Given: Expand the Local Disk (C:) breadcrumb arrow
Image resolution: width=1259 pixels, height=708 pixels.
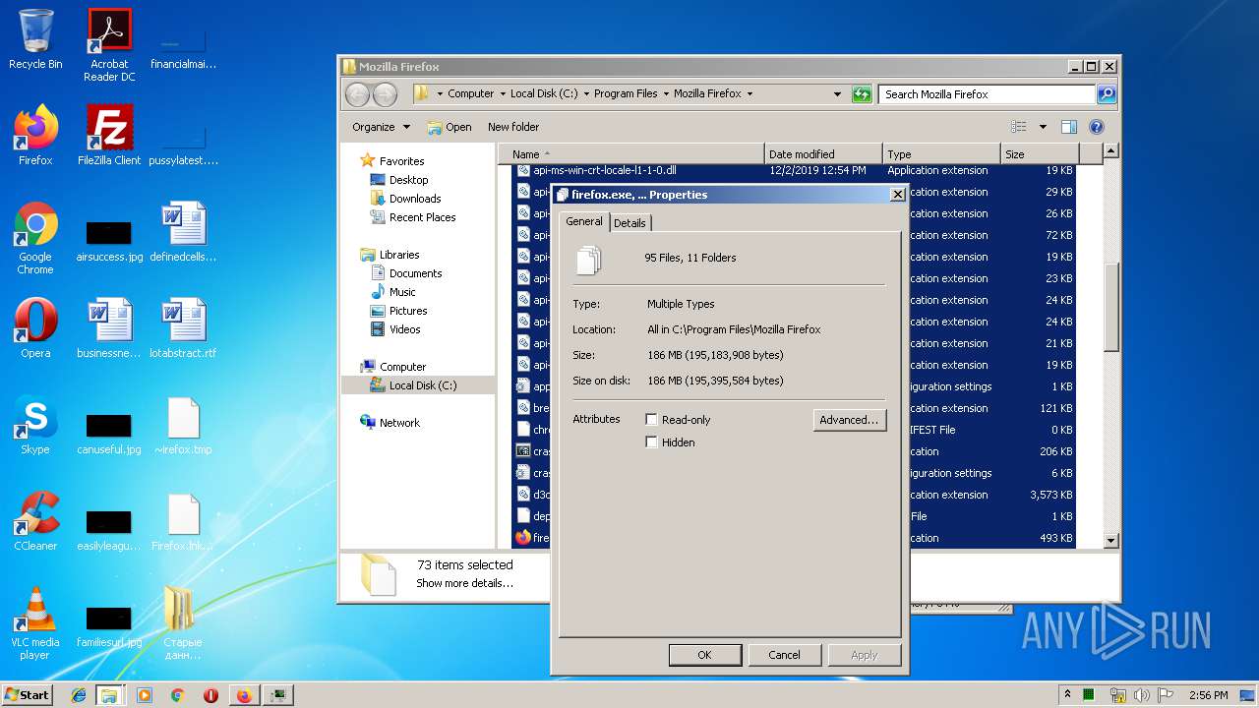Looking at the screenshot, I should [x=586, y=94].
